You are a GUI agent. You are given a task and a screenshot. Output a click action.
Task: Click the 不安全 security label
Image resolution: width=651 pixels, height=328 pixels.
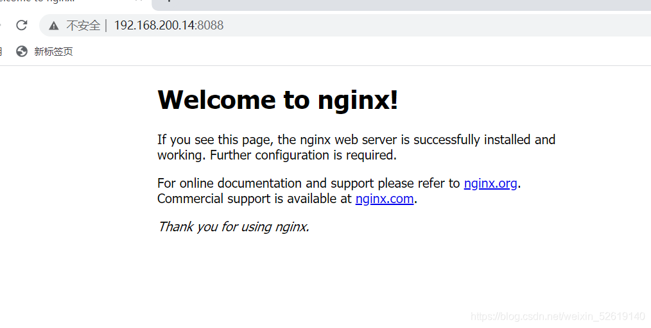[x=83, y=26]
